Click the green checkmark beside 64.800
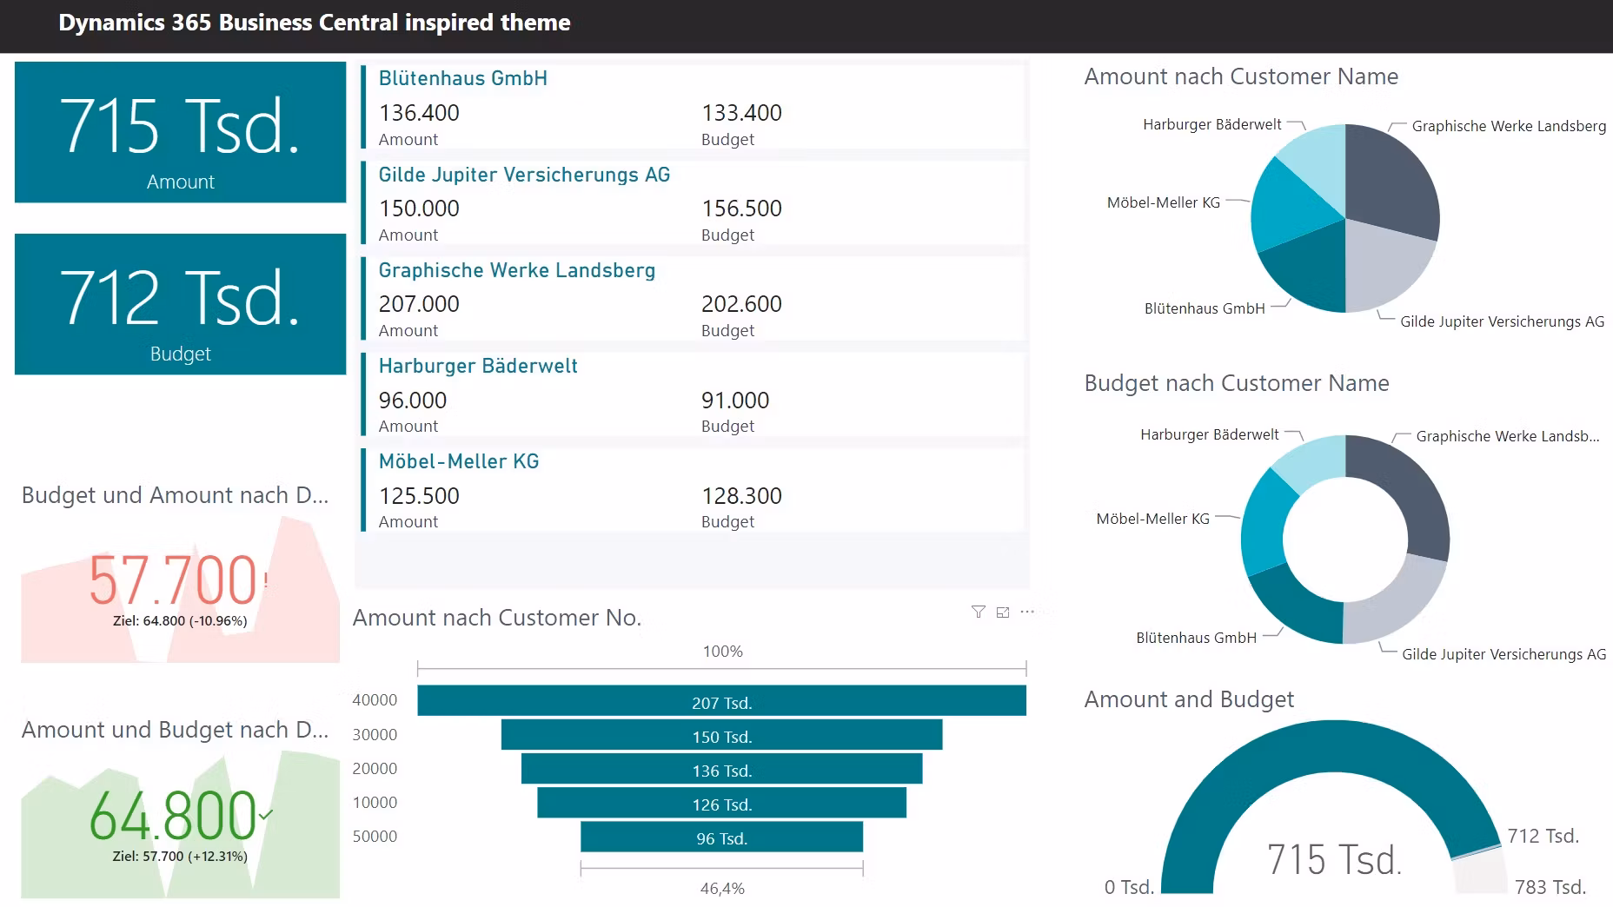Viewport: 1613px width, 907px height. [266, 814]
